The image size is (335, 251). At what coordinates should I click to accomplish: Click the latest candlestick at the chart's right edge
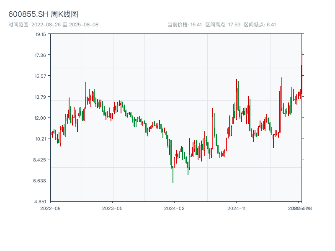point(301,71)
